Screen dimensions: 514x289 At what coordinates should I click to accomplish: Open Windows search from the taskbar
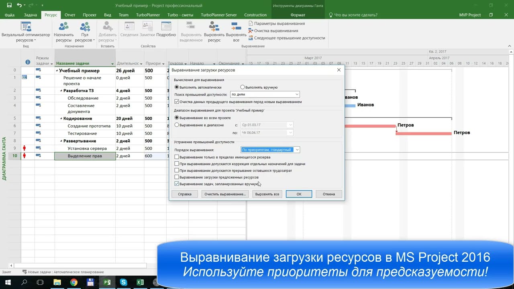point(24,283)
